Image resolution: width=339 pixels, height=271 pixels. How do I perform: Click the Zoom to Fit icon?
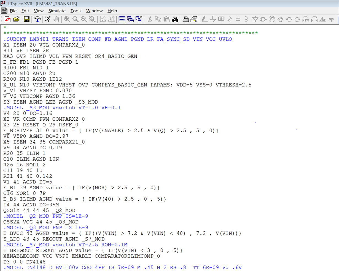(x=92, y=19)
